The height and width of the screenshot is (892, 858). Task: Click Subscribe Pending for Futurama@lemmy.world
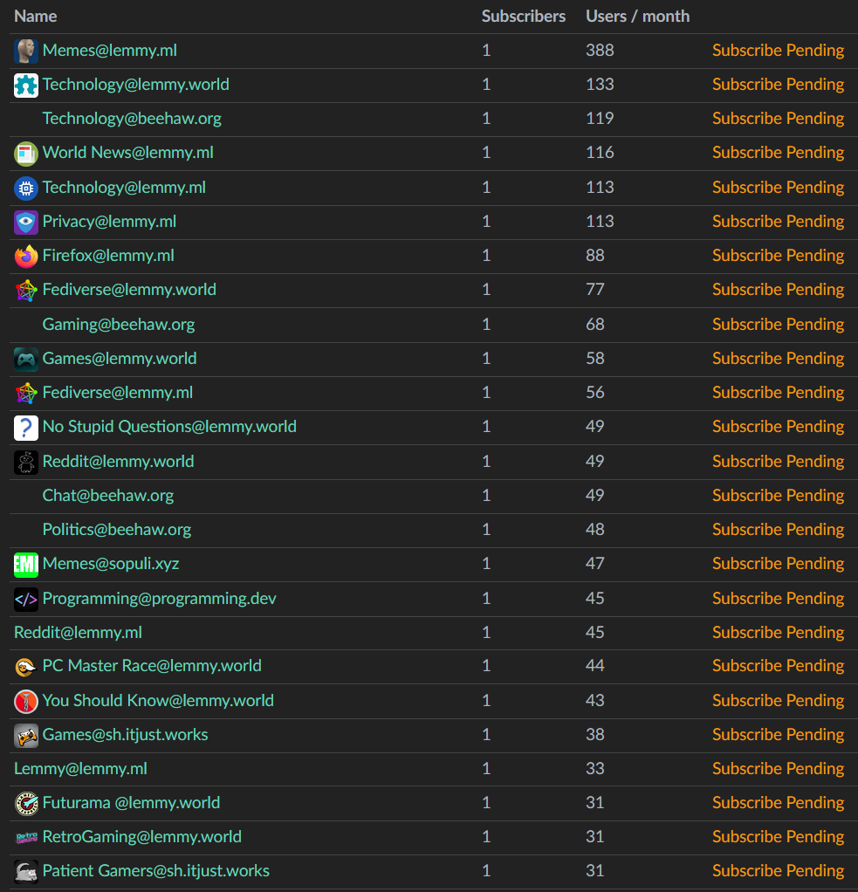click(x=778, y=803)
